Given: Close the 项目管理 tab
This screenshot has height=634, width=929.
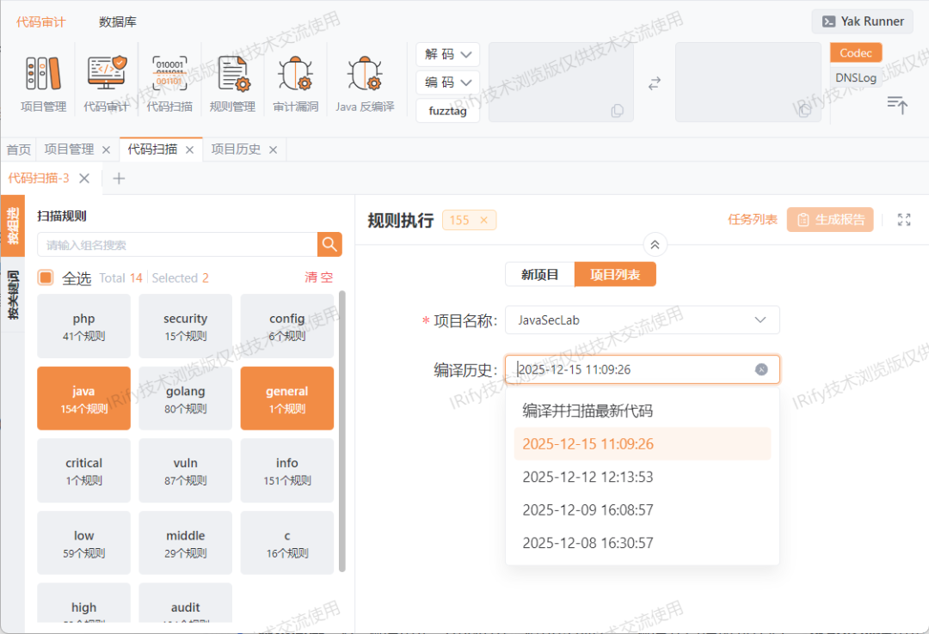Looking at the screenshot, I should pos(106,149).
